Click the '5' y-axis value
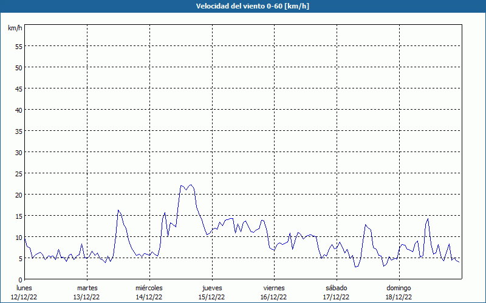The width and height of the screenshot is (486, 303). (21, 259)
